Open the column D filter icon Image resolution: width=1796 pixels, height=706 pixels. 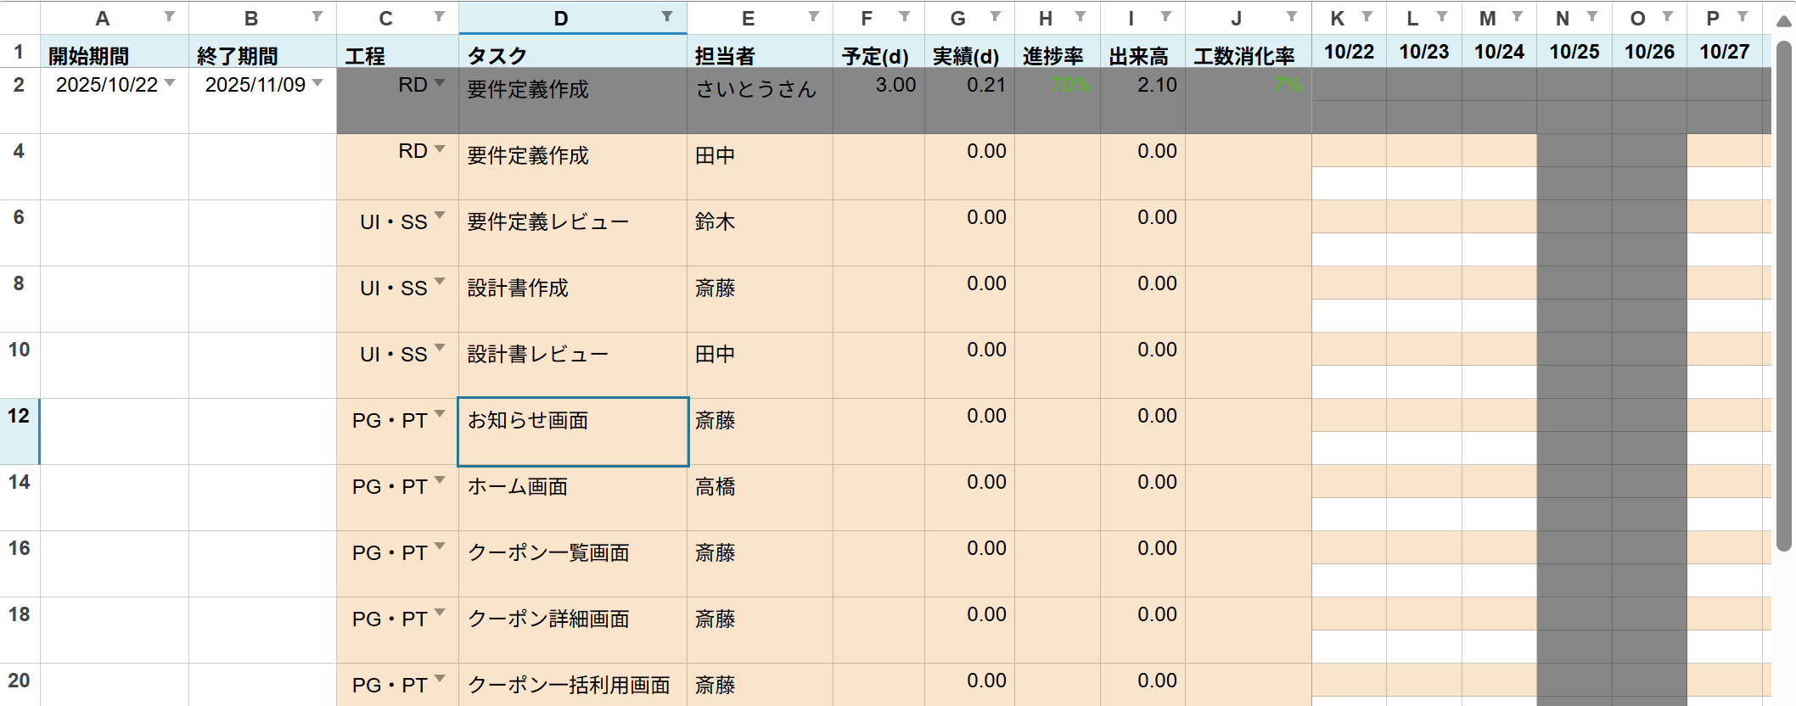pos(667,17)
